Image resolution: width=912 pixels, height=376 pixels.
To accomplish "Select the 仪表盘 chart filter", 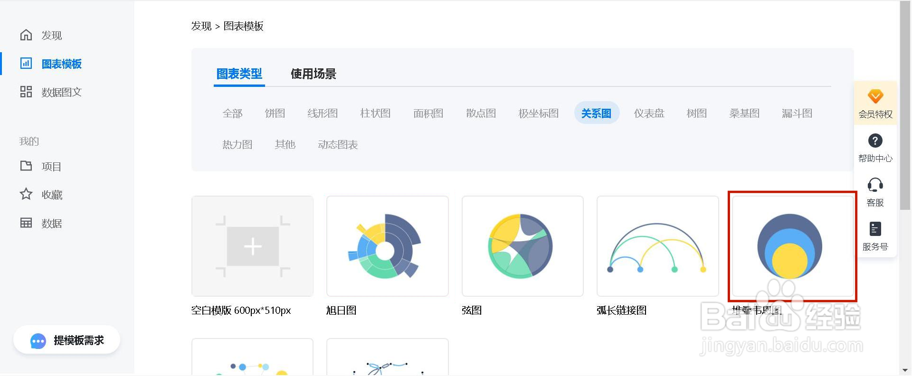I will [649, 113].
